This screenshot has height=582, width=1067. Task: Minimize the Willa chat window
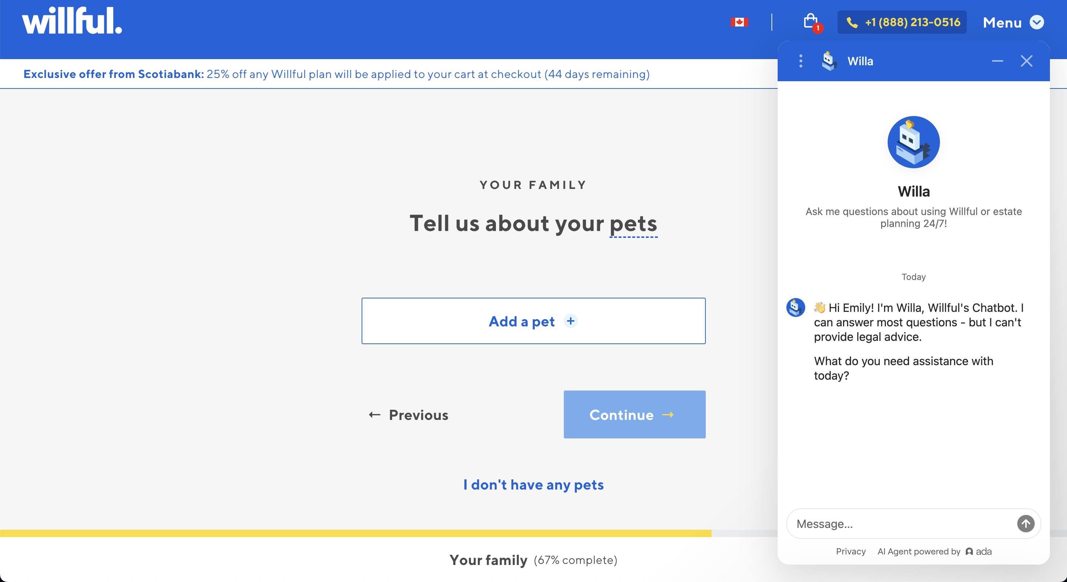997,61
